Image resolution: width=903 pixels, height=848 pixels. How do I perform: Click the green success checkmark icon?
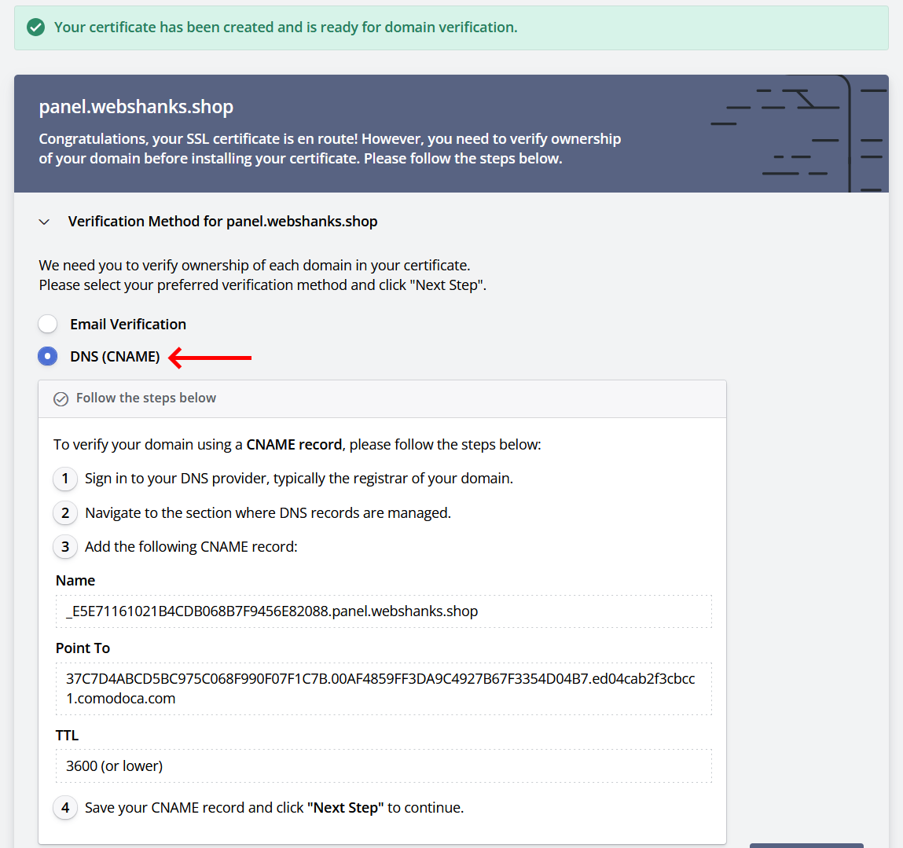(x=35, y=27)
